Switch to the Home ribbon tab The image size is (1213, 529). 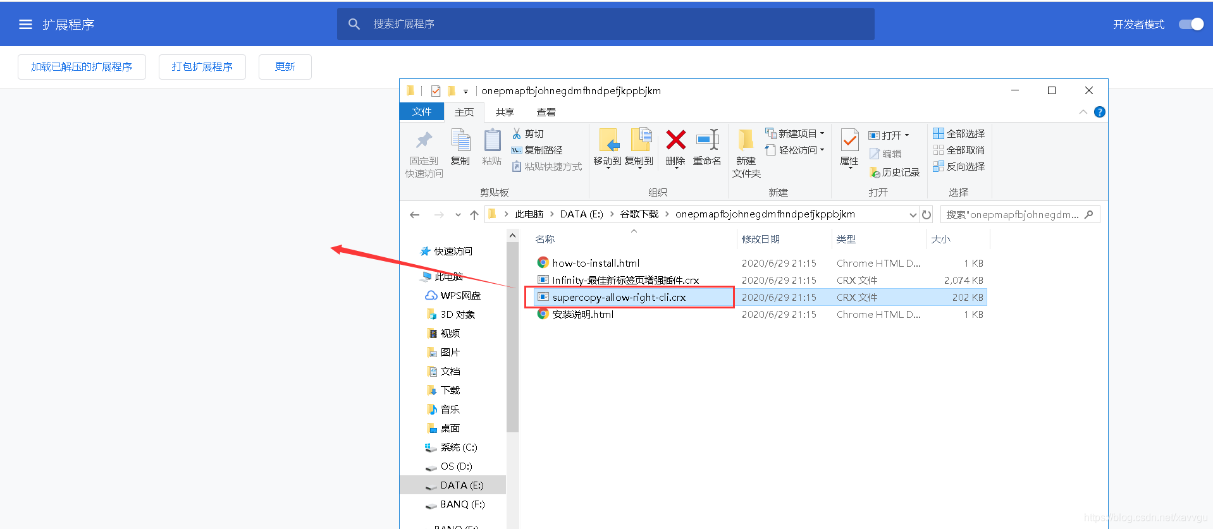pos(464,112)
